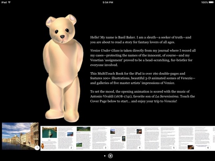Tap the Basil Baker teddy bear illustration
The height and width of the screenshot is (161, 215).
click(x=63, y=68)
